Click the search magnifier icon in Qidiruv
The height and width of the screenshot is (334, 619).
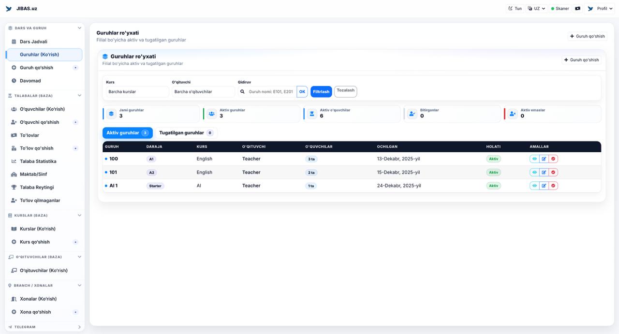point(243,91)
